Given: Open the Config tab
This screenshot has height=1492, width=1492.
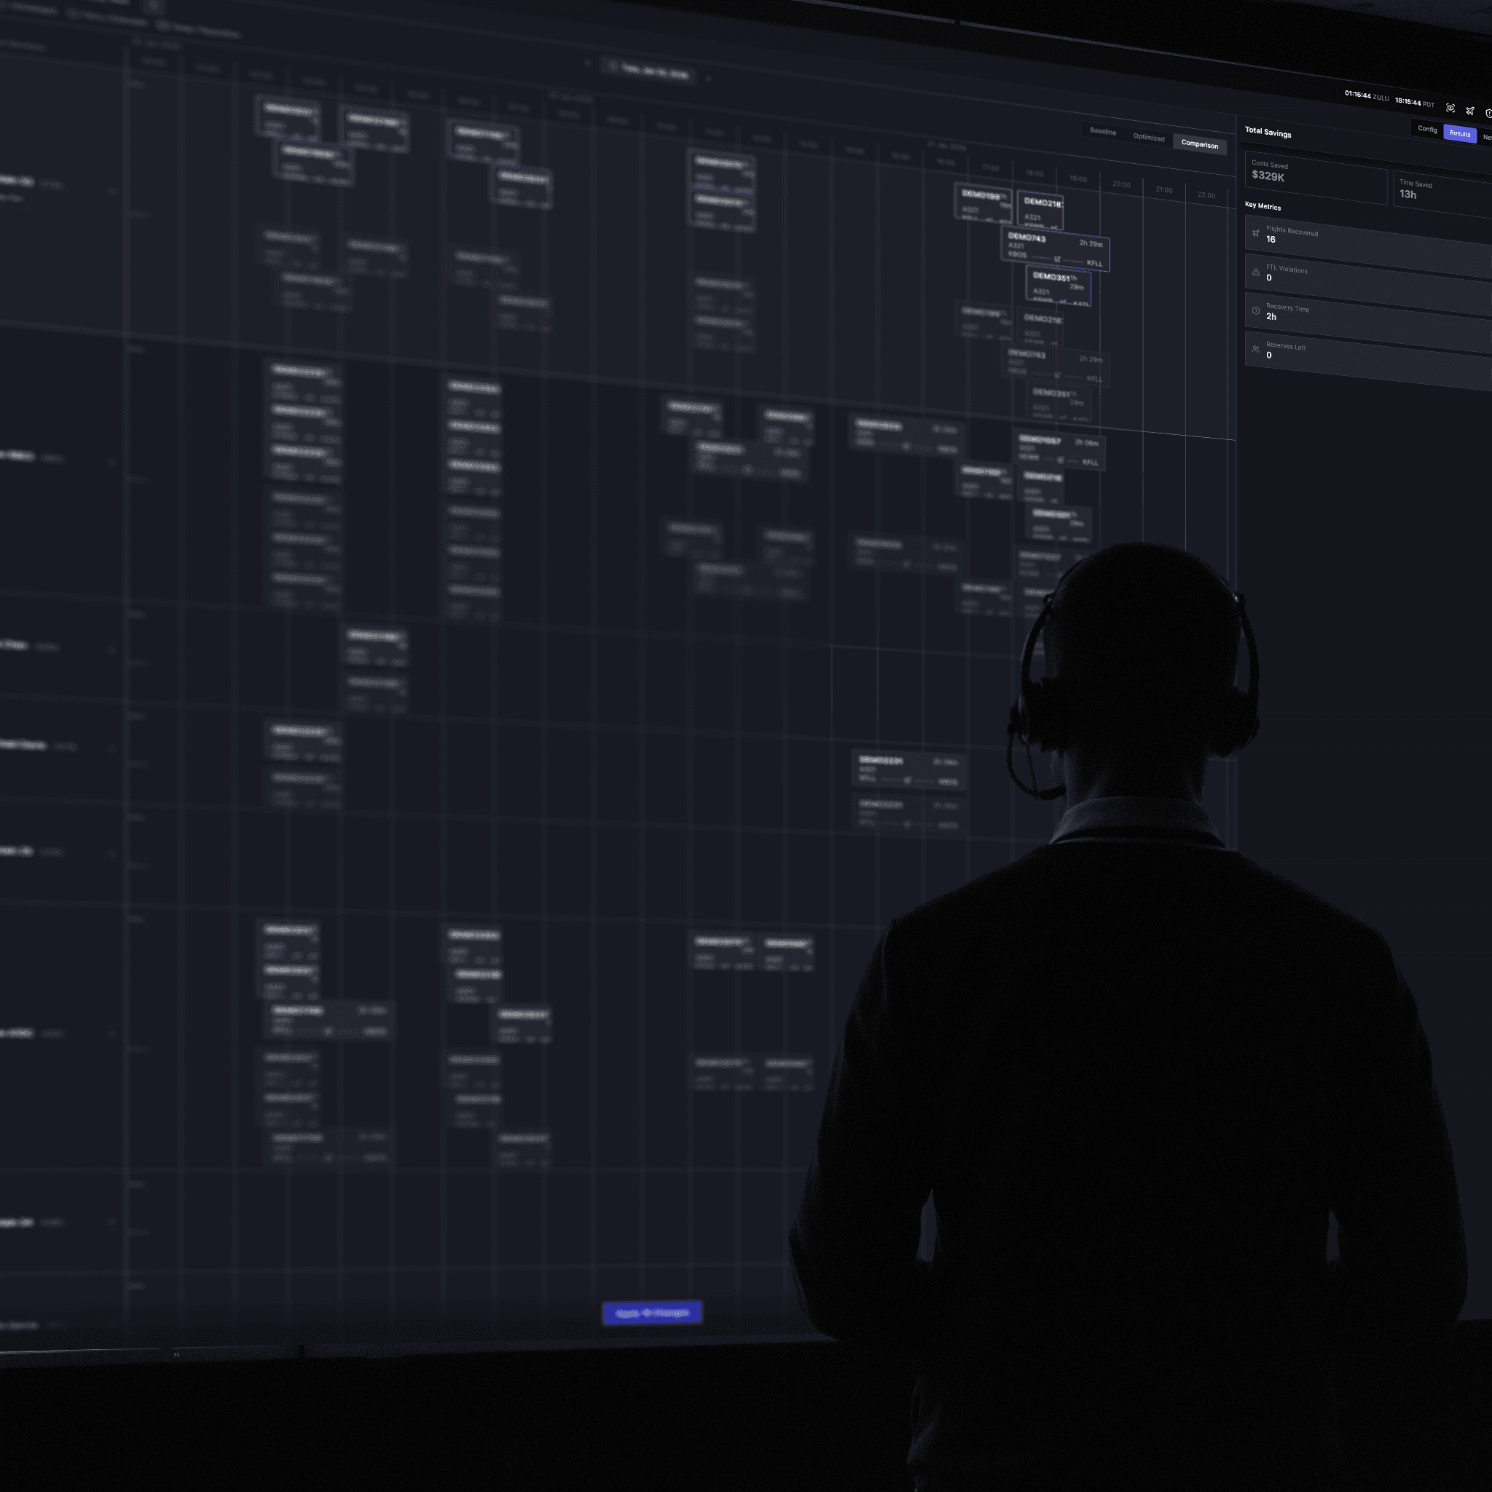Looking at the screenshot, I should 1427,129.
